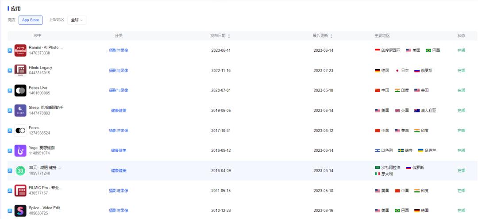The height and width of the screenshot is (219, 478).
Task: Click App Store badge beside FiLMiC Pro
Action: 10,191
